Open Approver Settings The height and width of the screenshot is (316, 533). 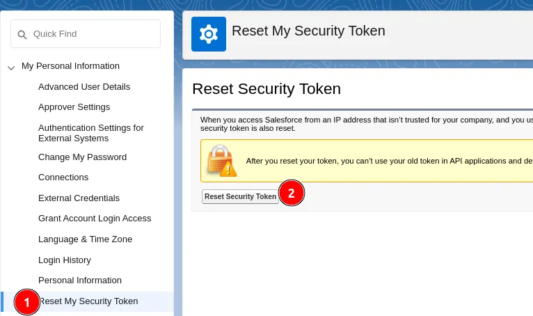[x=74, y=106]
